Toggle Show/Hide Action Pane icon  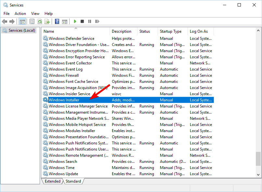point(65,21)
